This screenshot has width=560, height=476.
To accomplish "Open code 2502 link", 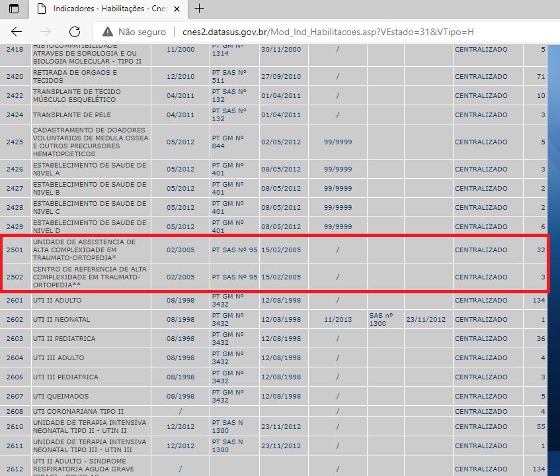I will [15, 277].
